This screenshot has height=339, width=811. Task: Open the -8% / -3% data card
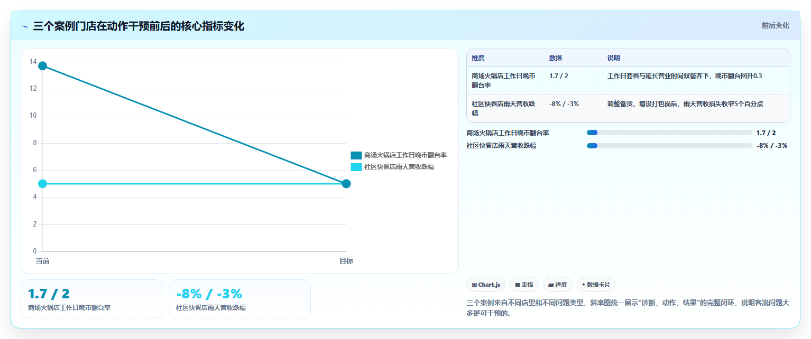(239, 299)
